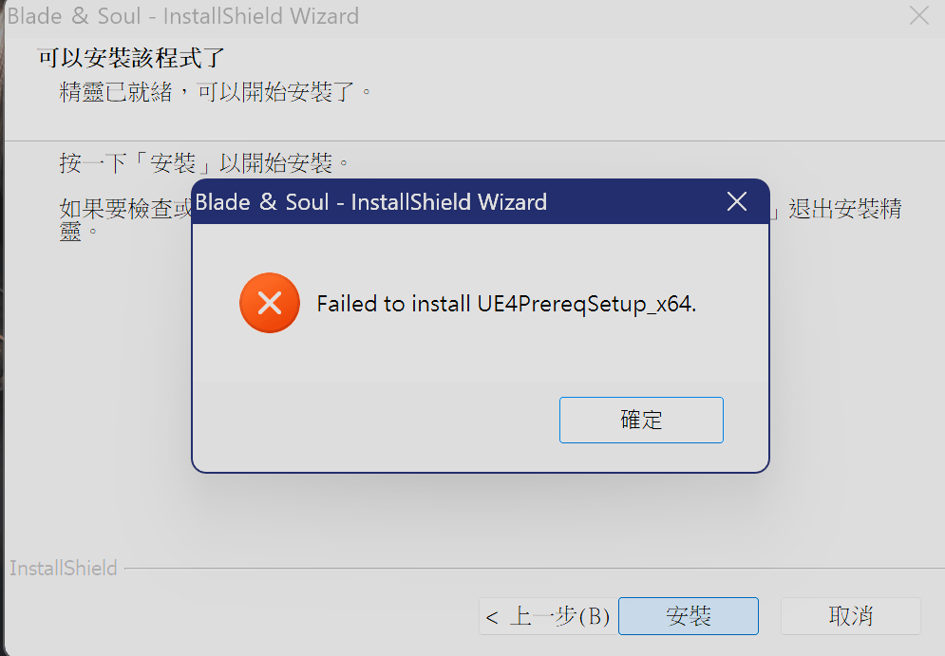
Task: Click the red error X icon
Action: tap(270, 303)
